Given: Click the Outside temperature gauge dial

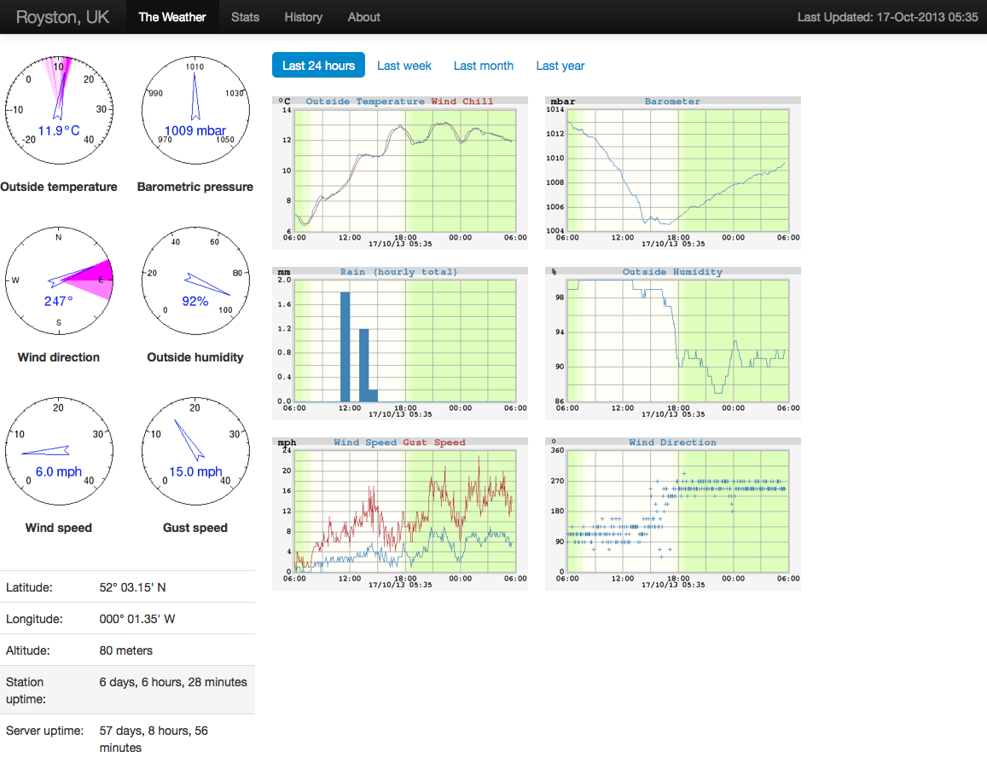Looking at the screenshot, I should click(59, 110).
